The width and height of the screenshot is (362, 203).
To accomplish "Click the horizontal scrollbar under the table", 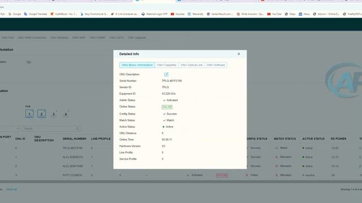I will [181, 182].
